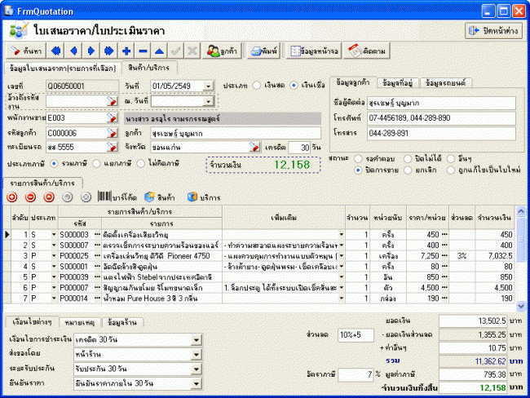Open address info (ข้อมูลที่อยู่) tab
The height and width of the screenshot is (398, 530).
[x=398, y=83]
